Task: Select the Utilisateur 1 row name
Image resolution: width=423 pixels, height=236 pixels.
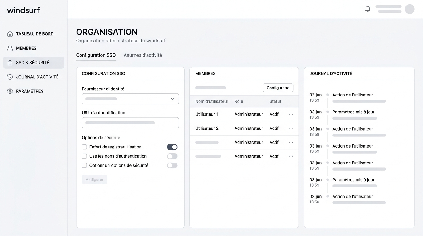Action: point(207,114)
